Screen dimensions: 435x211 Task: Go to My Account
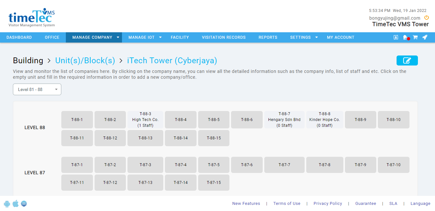pos(340,37)
